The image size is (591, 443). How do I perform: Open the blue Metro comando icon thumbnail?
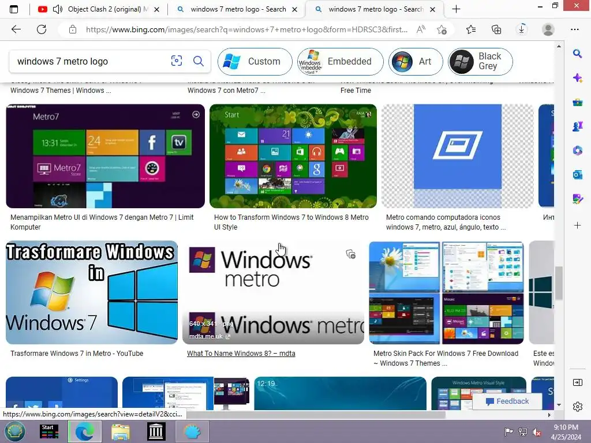click(458, 156)
